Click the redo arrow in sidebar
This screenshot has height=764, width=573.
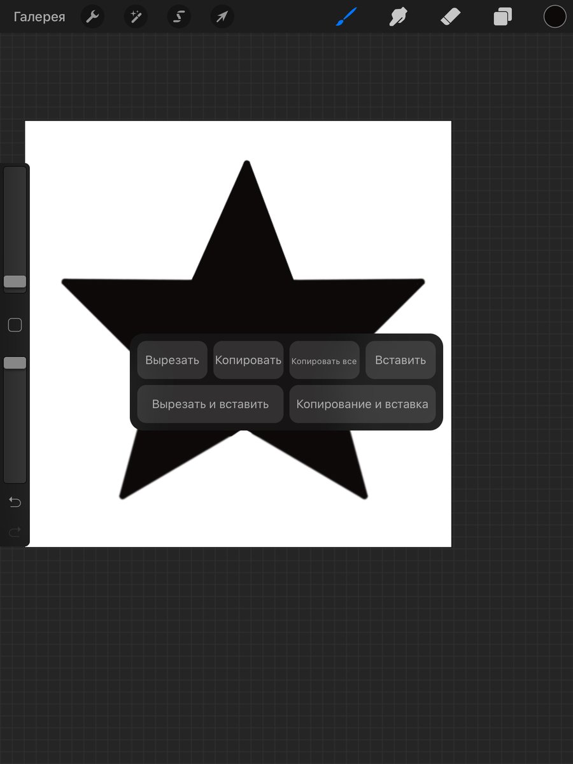click(x=15, y=531)
